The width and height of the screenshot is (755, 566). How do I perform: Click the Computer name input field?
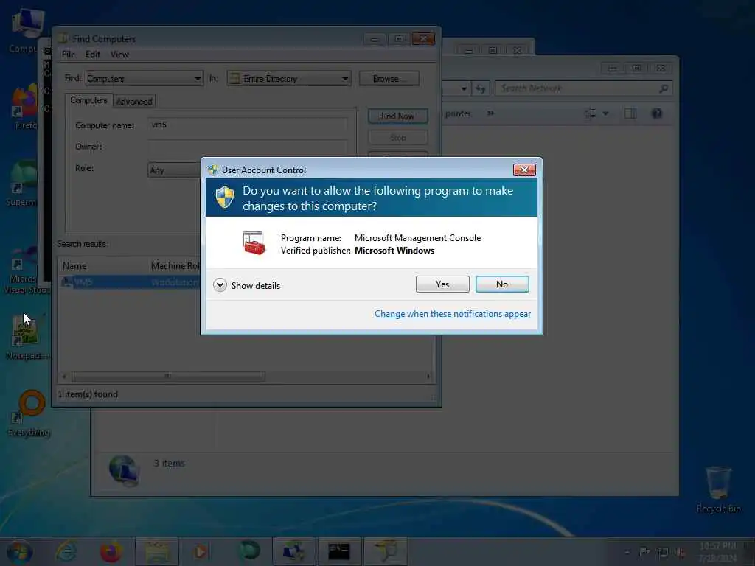(247, 125)
